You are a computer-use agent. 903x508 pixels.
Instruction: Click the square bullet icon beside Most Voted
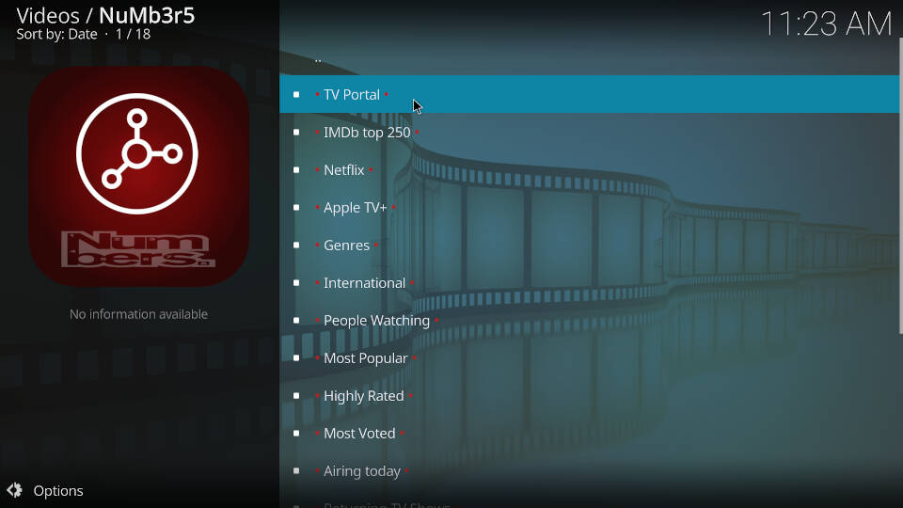[x=296, y=433]
